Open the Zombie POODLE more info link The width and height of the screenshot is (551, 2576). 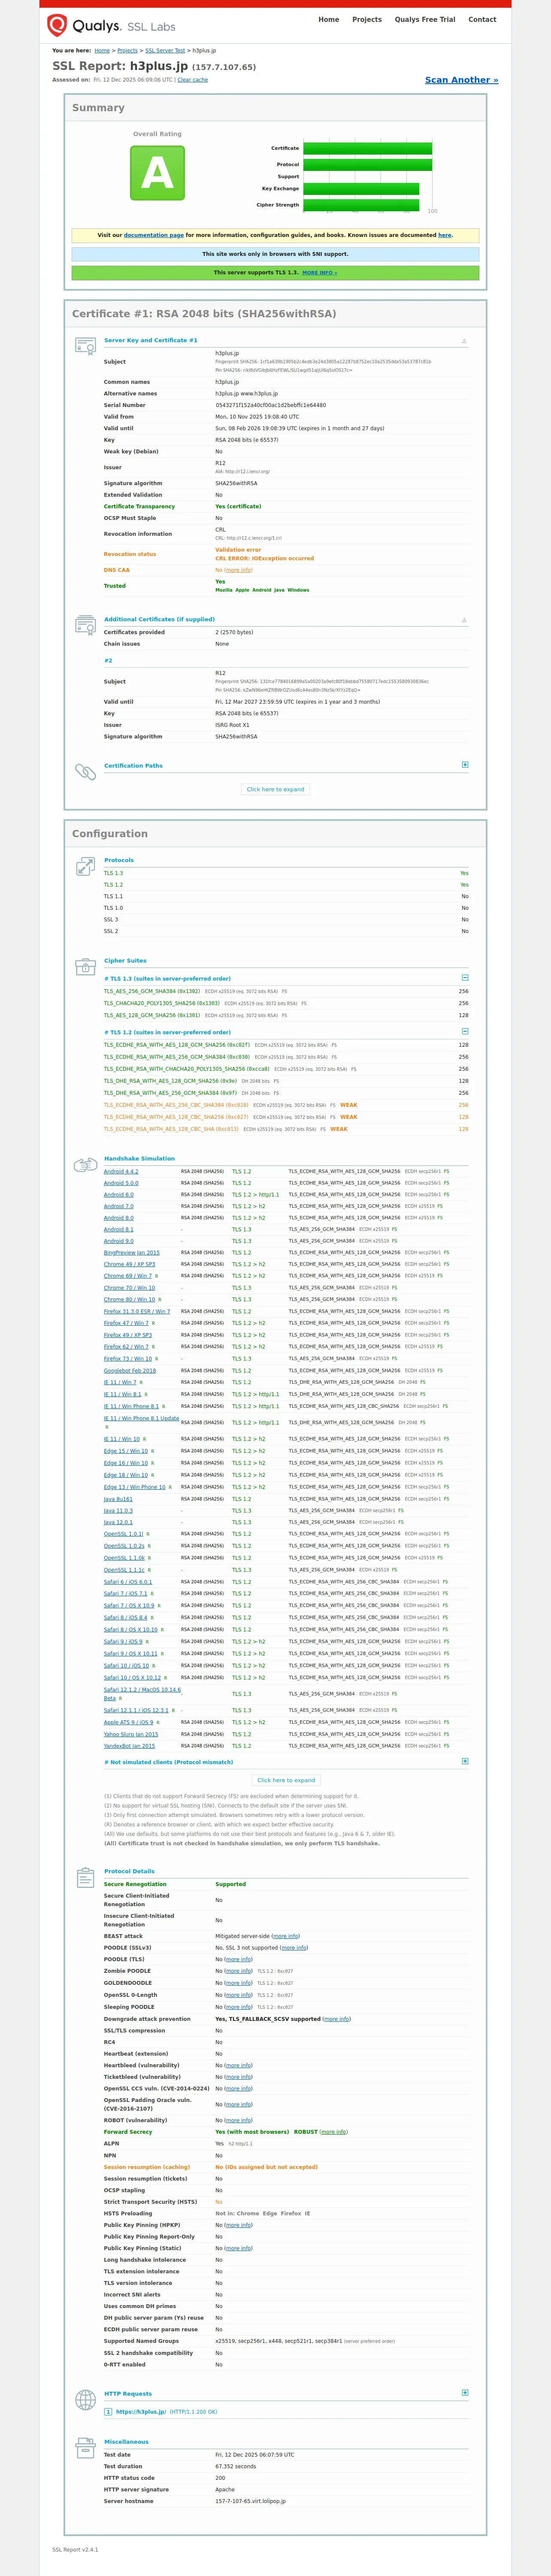click(238, 1971)
